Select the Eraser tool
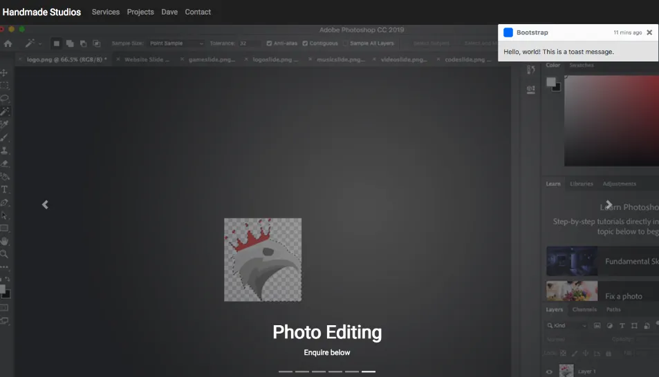The image size is (659, 377). (x=4, y=164)
